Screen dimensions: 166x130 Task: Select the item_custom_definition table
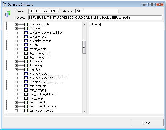point(43,94)
